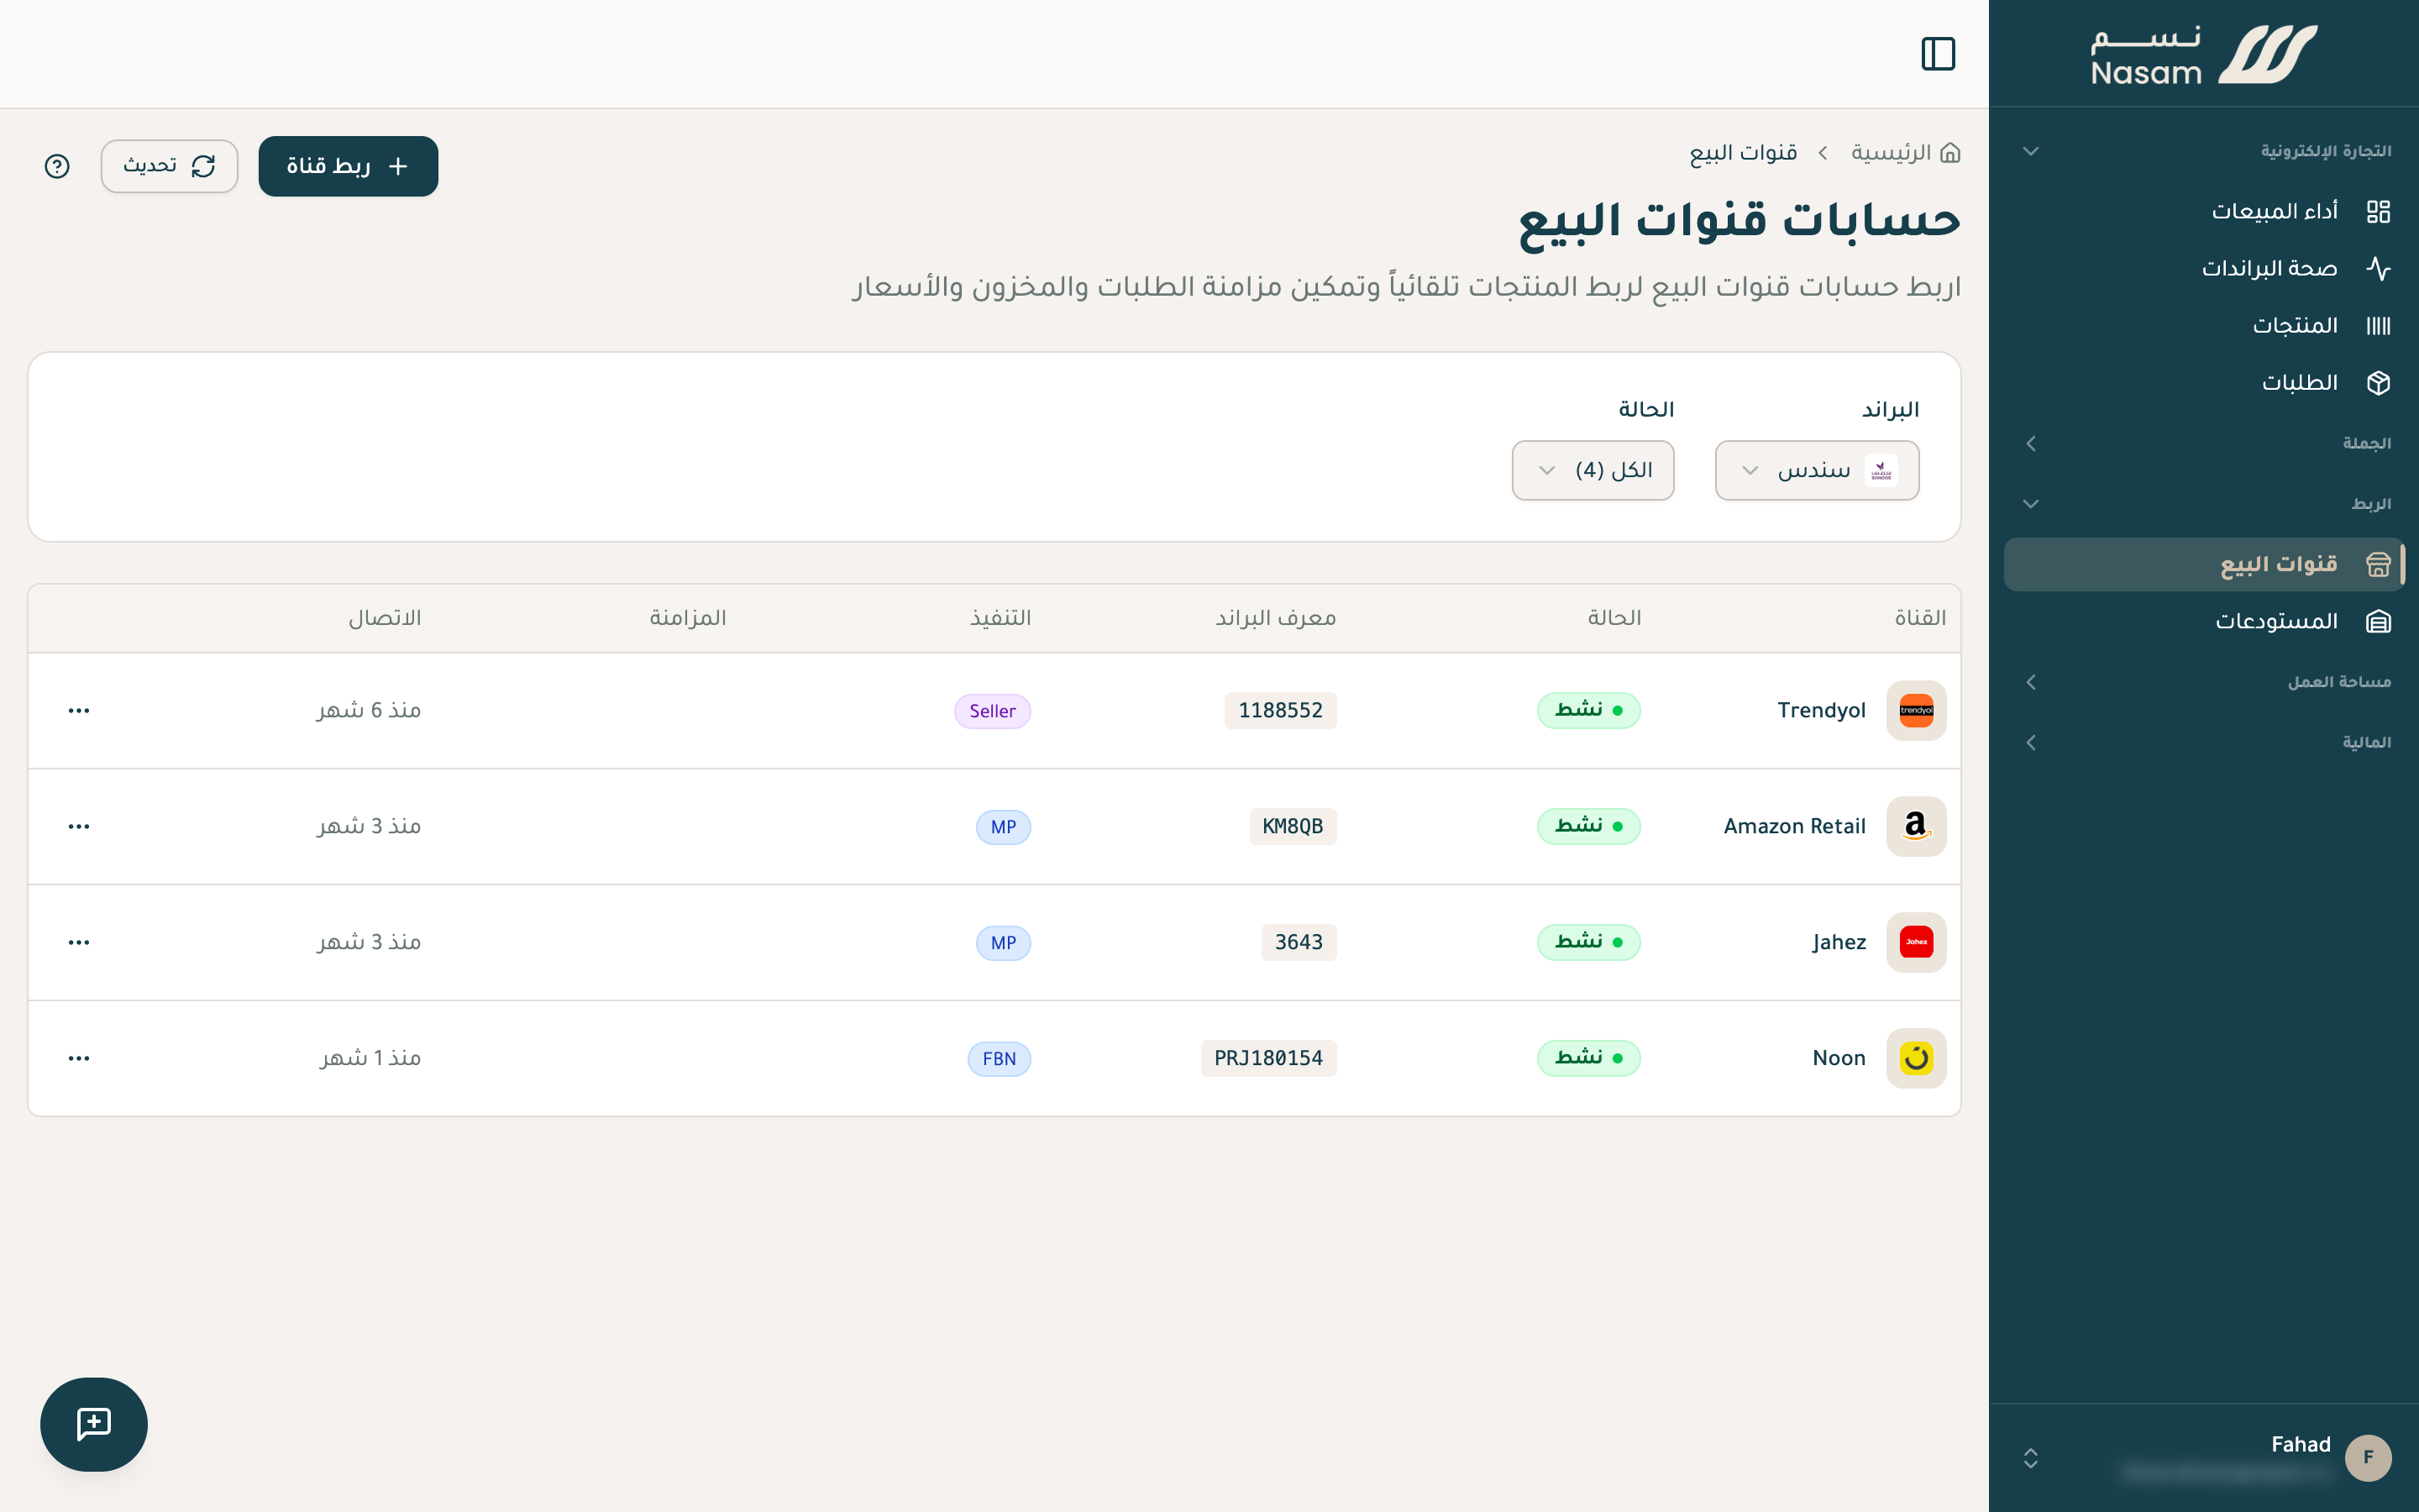Click the Amazon channel logo

1916,827
